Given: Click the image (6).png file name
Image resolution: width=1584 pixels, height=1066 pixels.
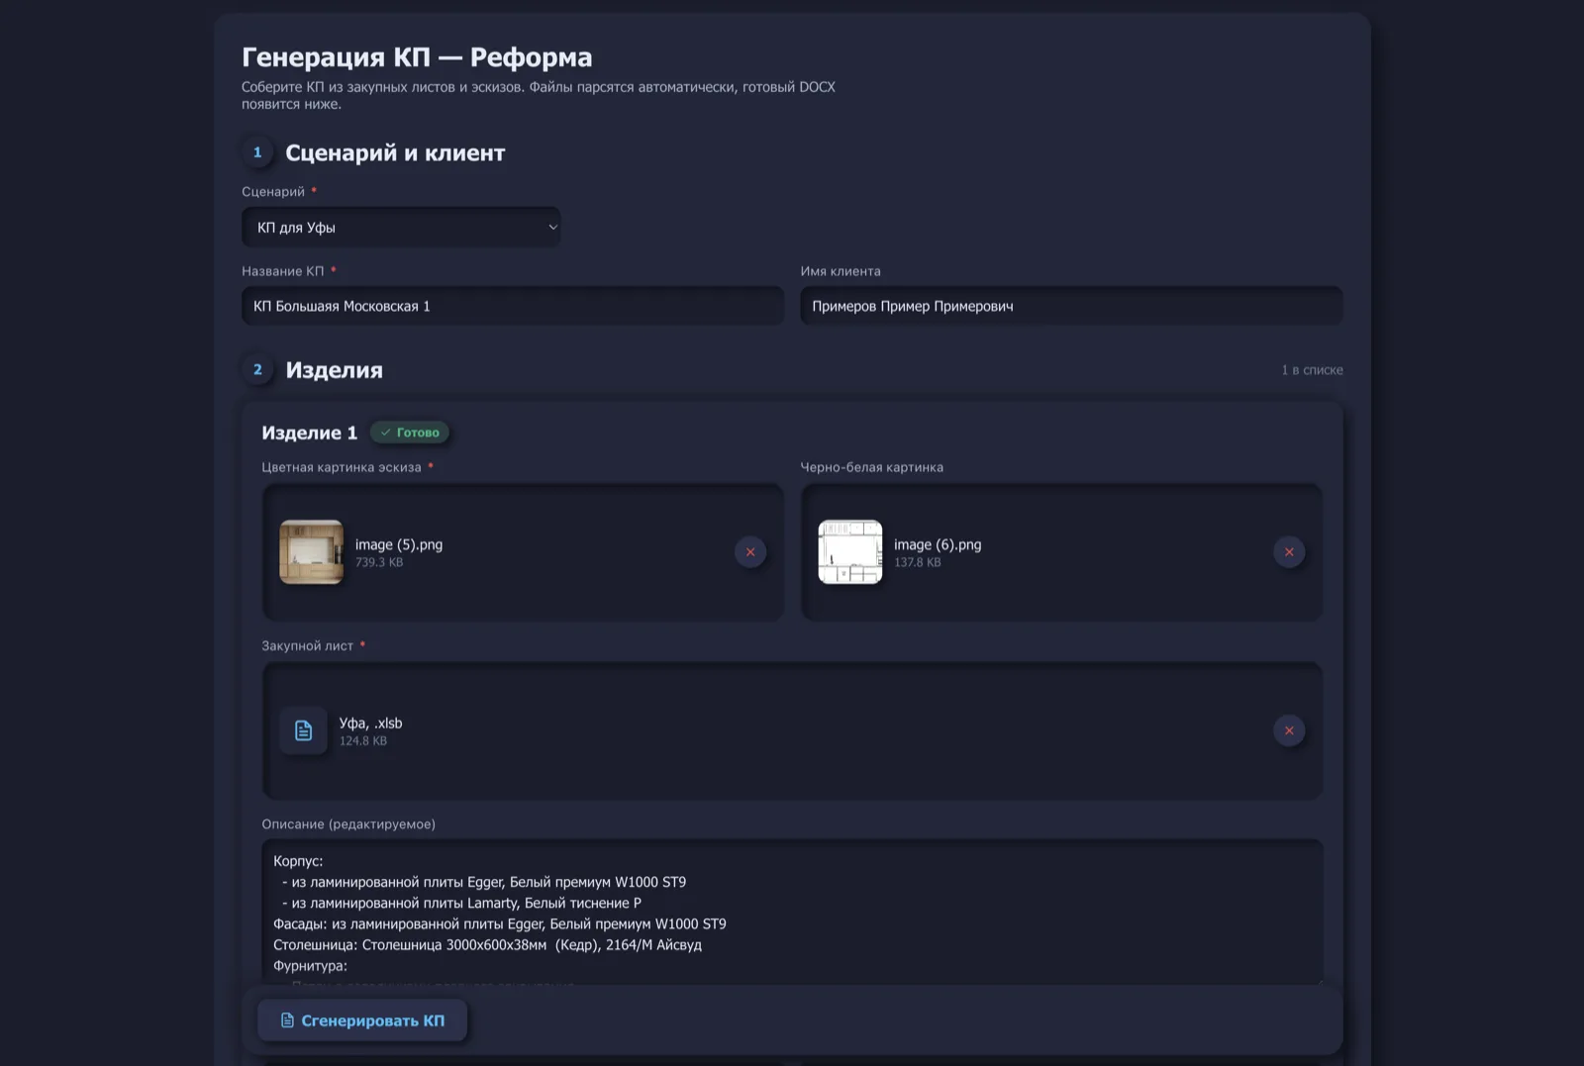Looking at the screenshot, I should (x=938, y=544).
